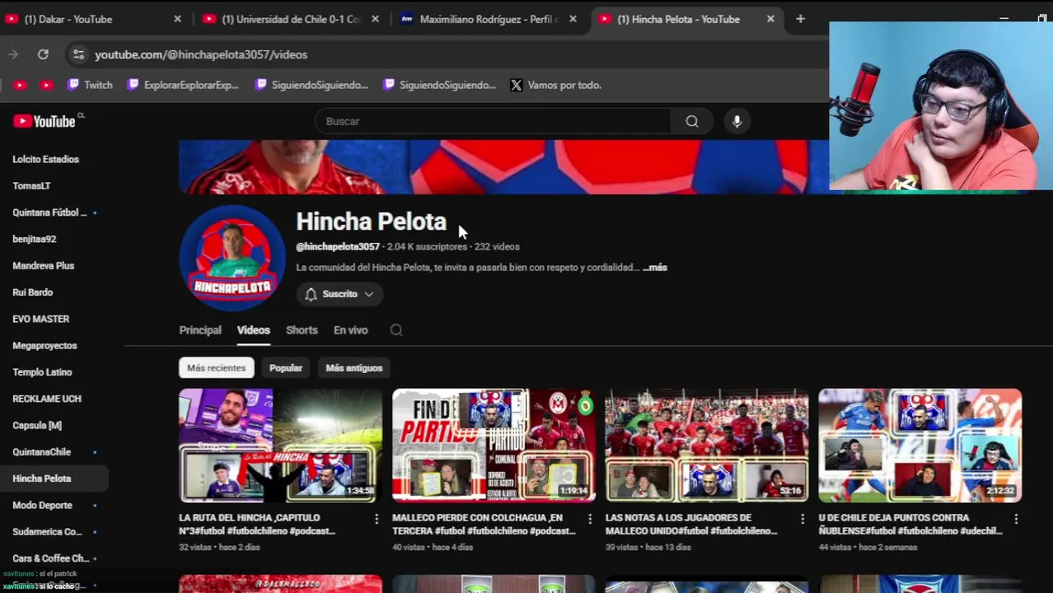
Task: Go to Quintana Fútbol subscription
Action: coord(51,212)
